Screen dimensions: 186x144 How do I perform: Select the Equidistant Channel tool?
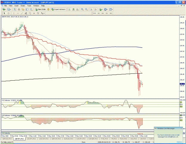(26, 13)
